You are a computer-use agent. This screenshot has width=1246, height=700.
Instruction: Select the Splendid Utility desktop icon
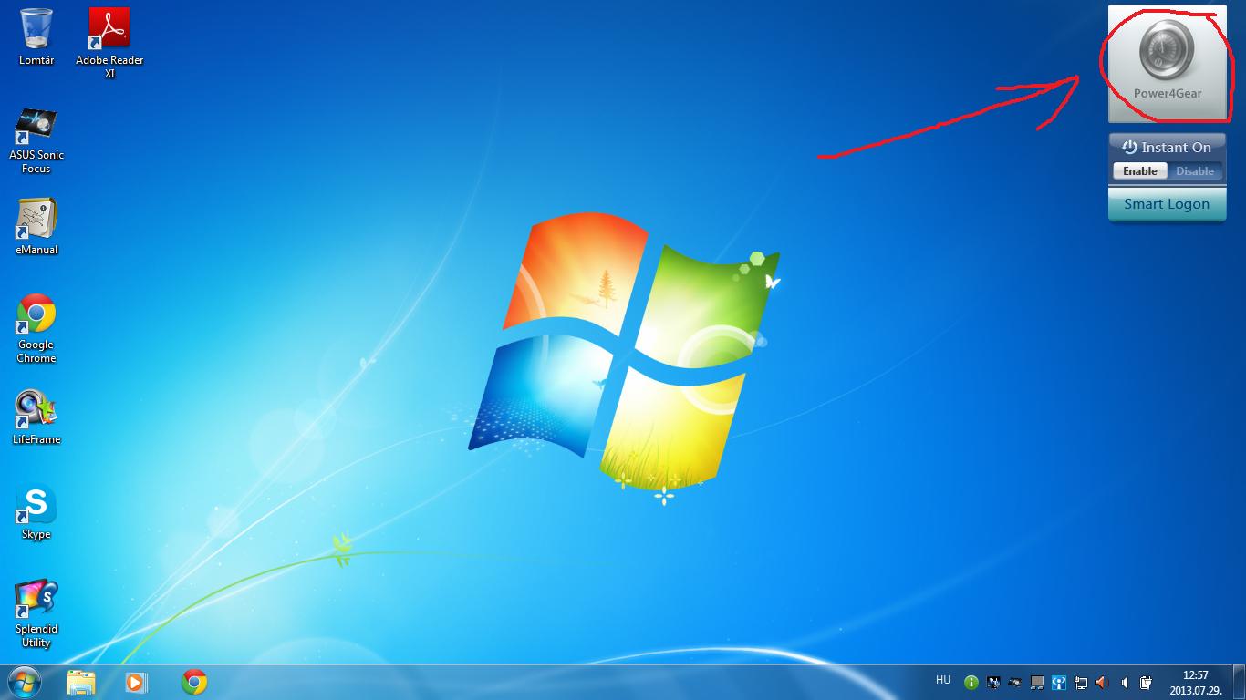click(x=36, y=613)
